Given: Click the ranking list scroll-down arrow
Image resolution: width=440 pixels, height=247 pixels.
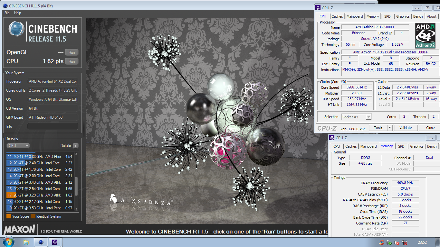Looking at the screenshot, I should (x=76, y=208).
